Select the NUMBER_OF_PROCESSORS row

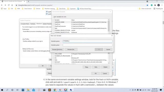pyautogui.click(x=81, y=56)
